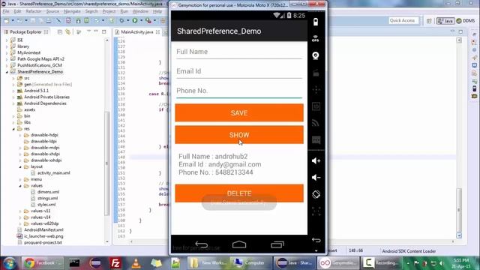
Task: Open command prompt taskbar icon
Action: 74,263
